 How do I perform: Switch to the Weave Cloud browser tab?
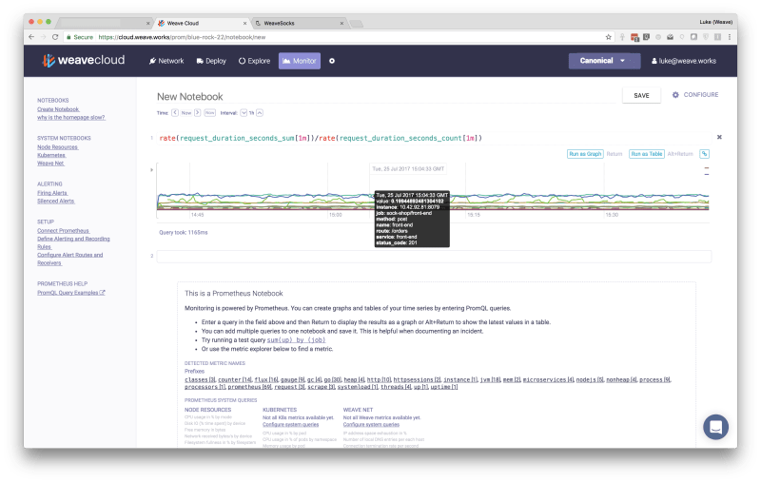point(202,23)
